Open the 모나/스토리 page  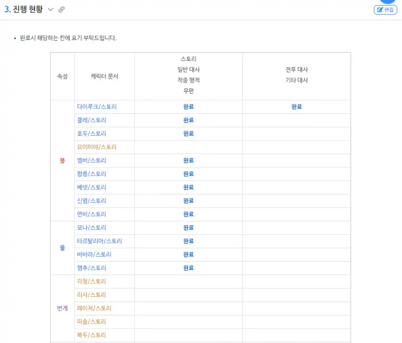[91, 228]
